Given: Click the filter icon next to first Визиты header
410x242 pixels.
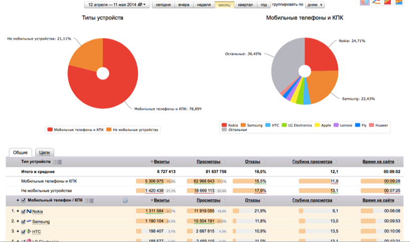Looking at the screenshot, I should pyautogui.click(x=174, y=162).
